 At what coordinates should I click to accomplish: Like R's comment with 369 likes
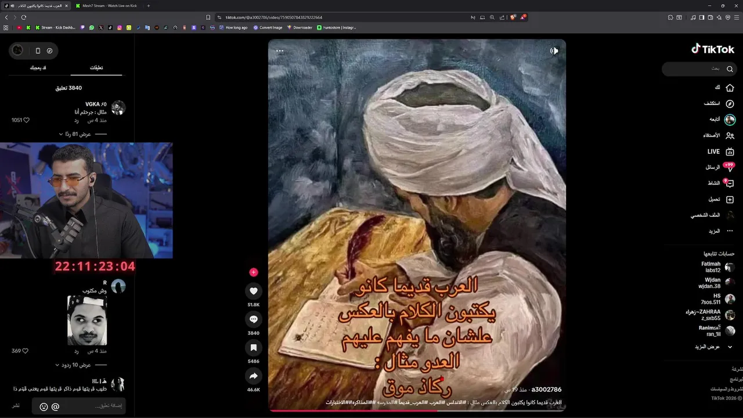point(25,351)
